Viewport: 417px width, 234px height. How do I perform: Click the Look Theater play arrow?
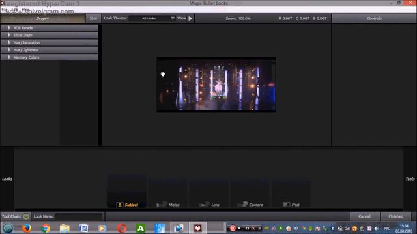pyautogui.click(x=190, y=19)
